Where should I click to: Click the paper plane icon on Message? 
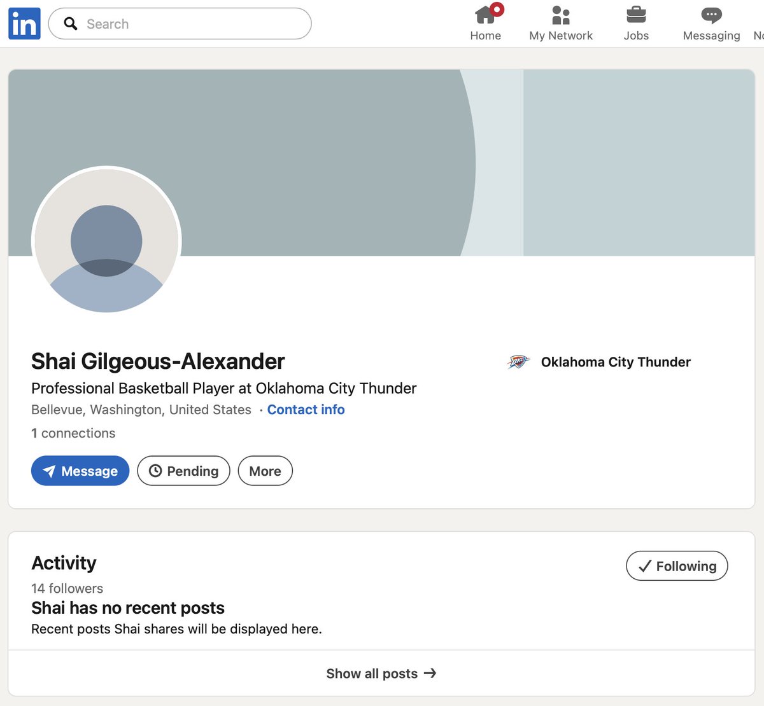pyautogui.click(x=48, y=471)
